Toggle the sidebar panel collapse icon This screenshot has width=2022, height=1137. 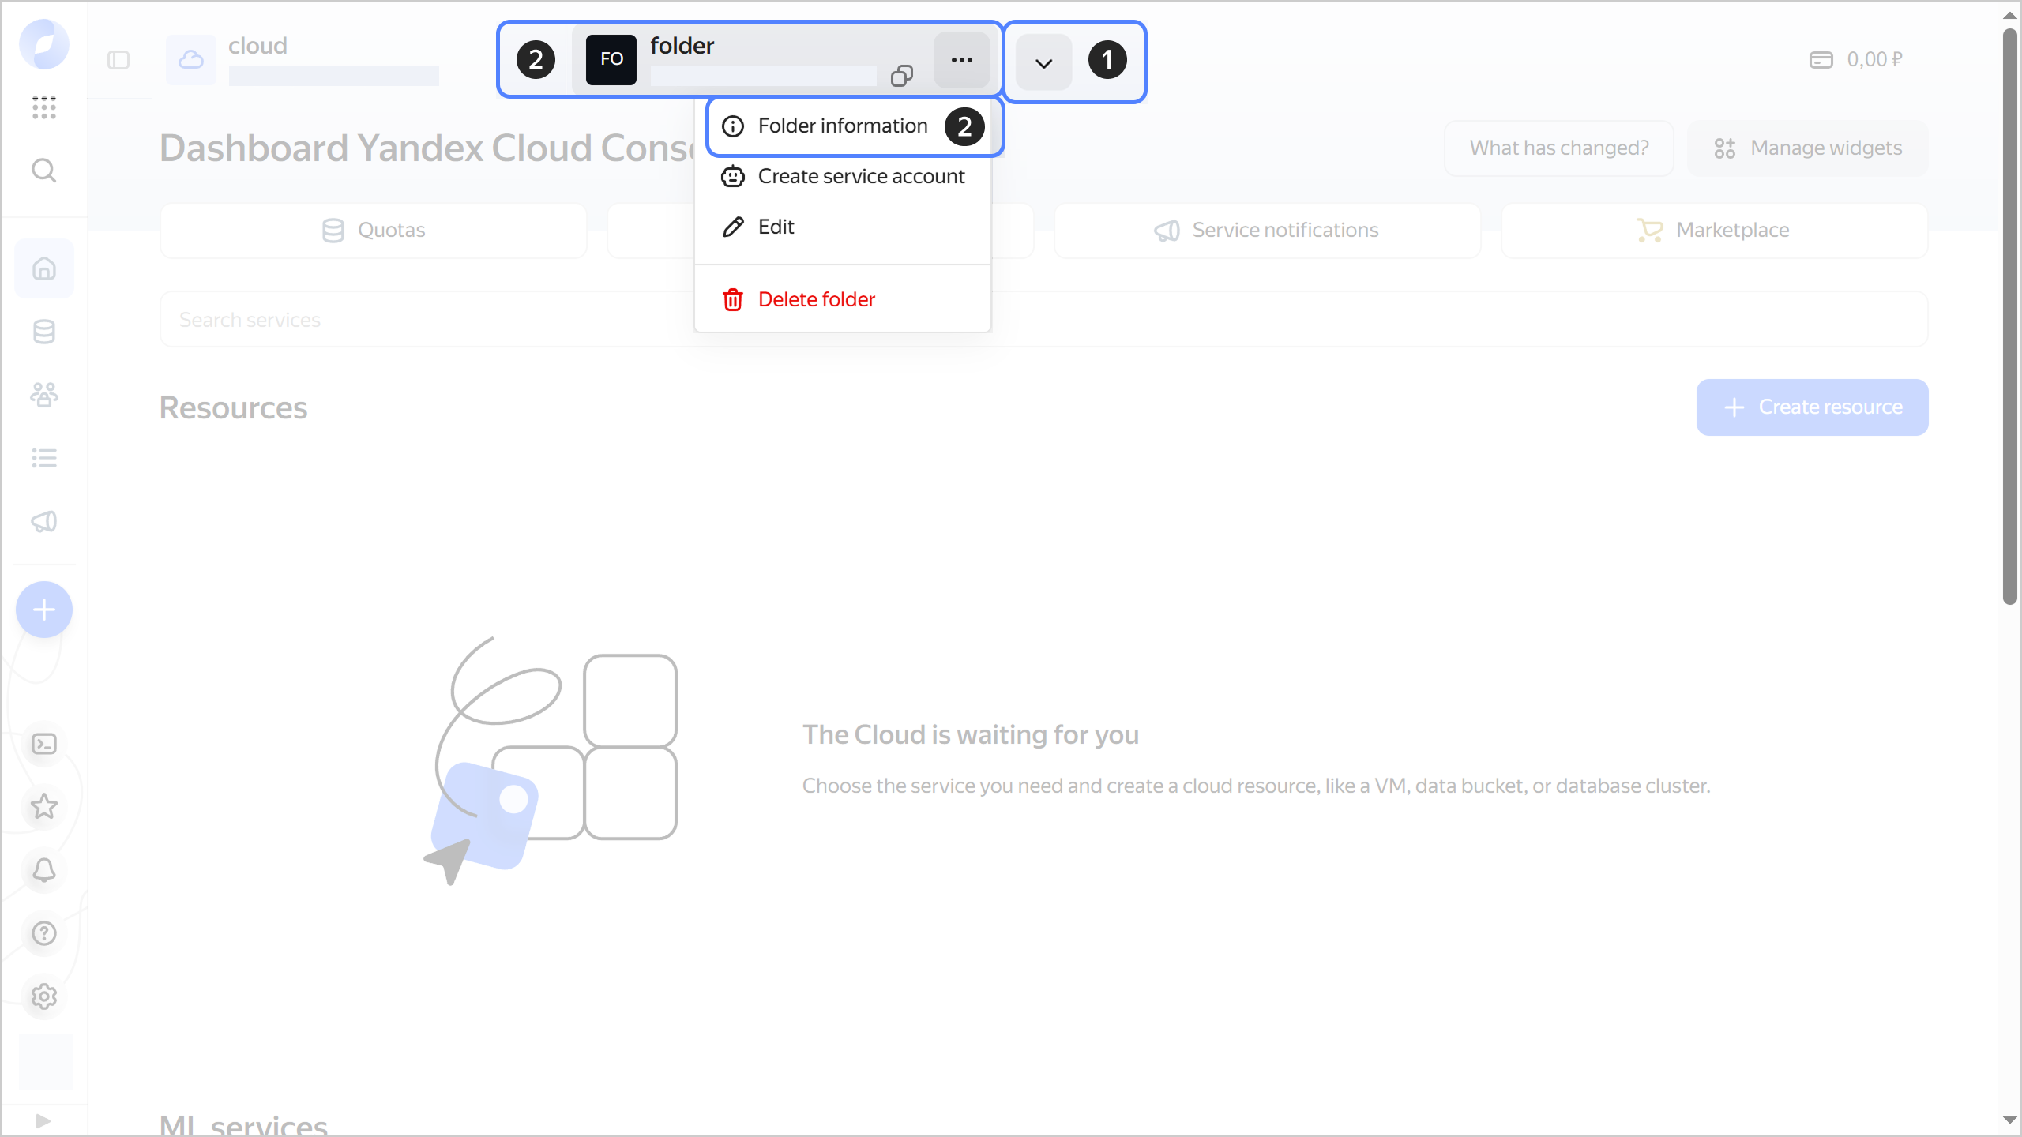tap(118, 60)
